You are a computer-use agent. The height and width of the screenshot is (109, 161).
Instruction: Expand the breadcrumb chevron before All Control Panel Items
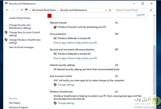point(30,10)
